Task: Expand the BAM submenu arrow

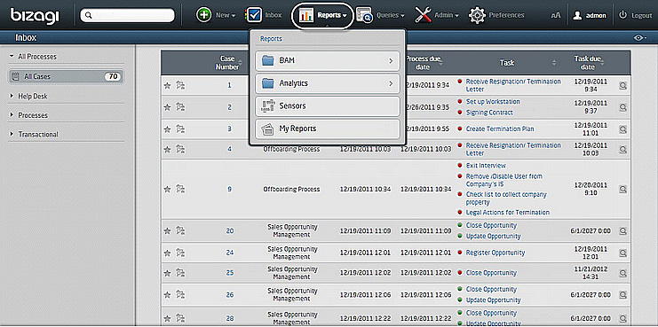Action: tap(391, 61)
